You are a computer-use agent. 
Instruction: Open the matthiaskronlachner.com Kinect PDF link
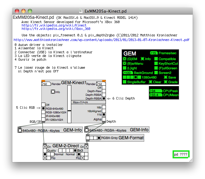102,40
